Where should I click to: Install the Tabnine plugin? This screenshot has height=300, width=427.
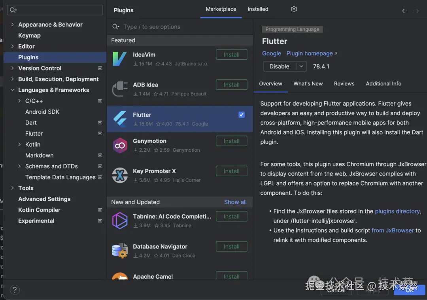[231, 217]
